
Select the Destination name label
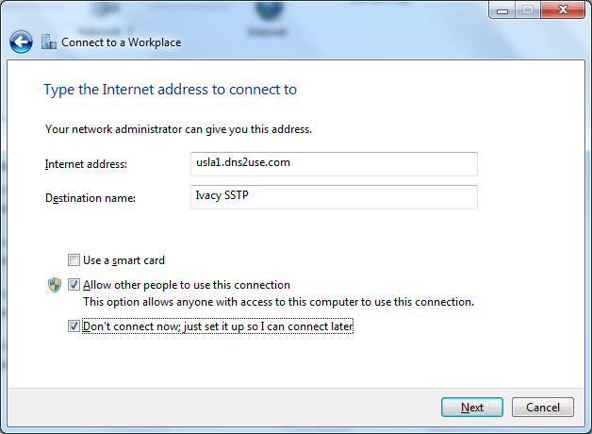(x=90, y=198)
